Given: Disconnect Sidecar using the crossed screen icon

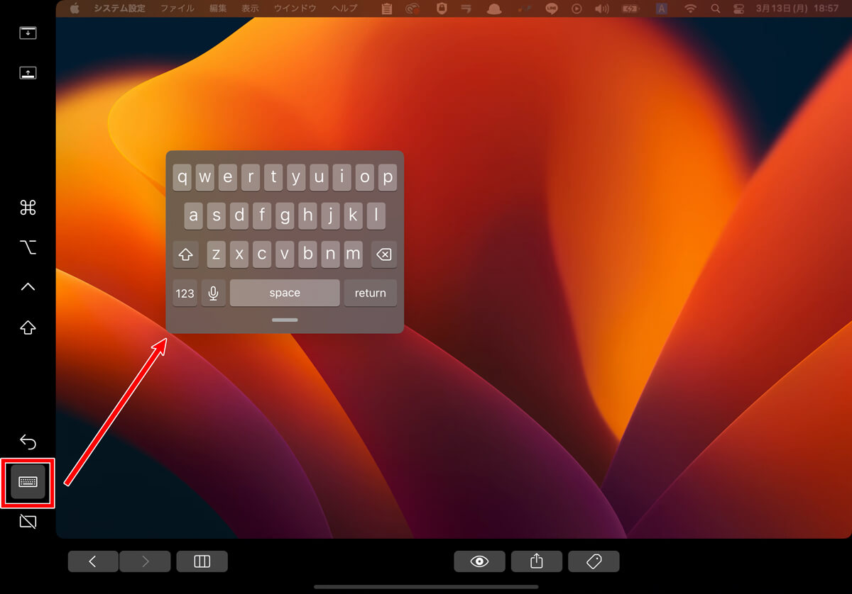Looking at the screenshot, I should pyautogui.click(x=28, y=522).
